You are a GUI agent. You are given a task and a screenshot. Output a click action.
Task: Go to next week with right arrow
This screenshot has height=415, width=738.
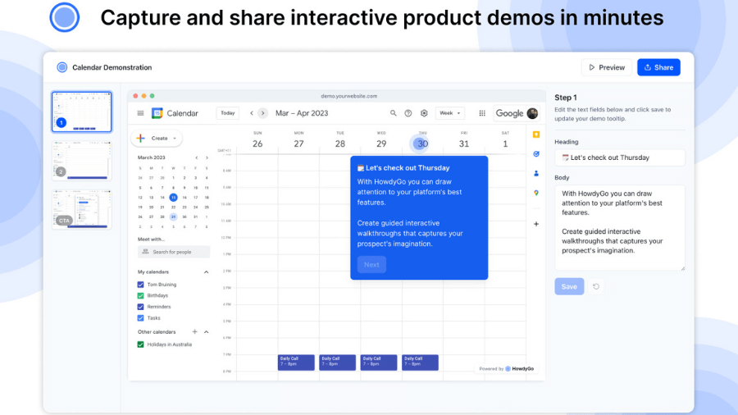click(x=262, y=113)
